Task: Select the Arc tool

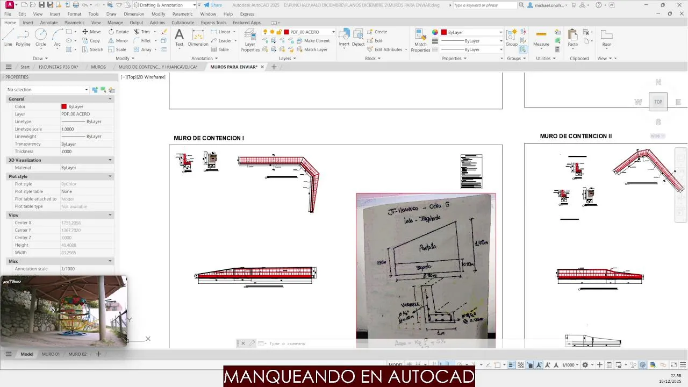Action: (57, 38)
